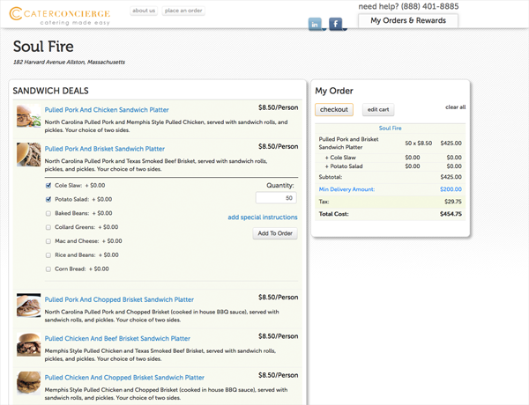
Task: Click the + Potato Salad cart row
Action: point(390,166)
